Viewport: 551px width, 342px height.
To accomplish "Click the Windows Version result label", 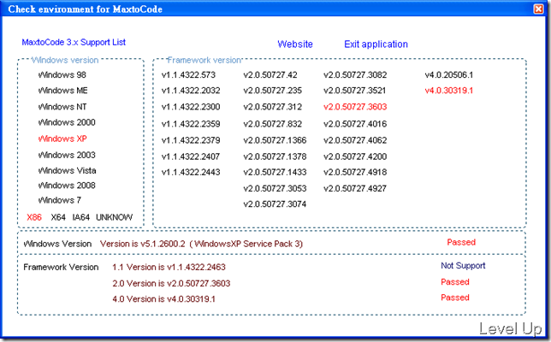I will pyautogui.click(x=57, y=244).
